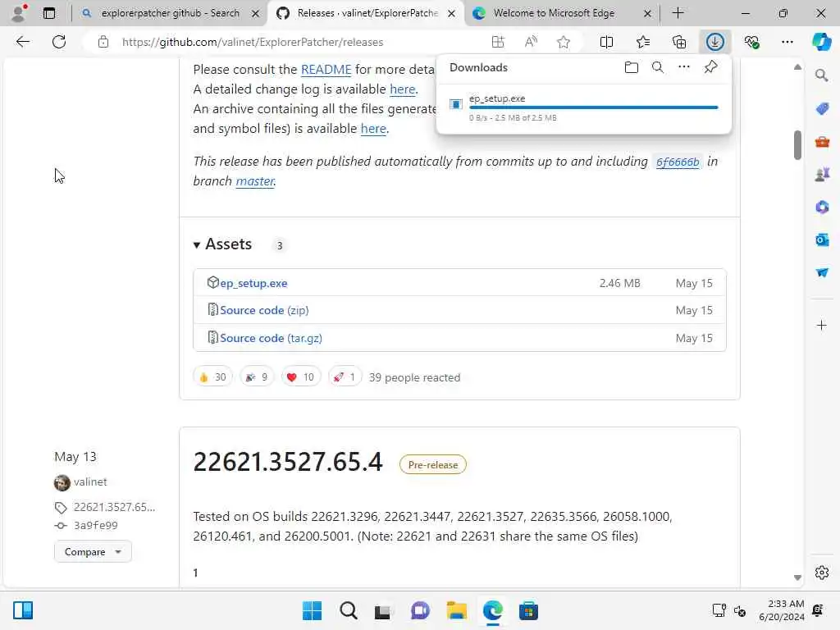Click scroll down arrow of page
This screenshot has width=840, height=630.
point(797,577)
